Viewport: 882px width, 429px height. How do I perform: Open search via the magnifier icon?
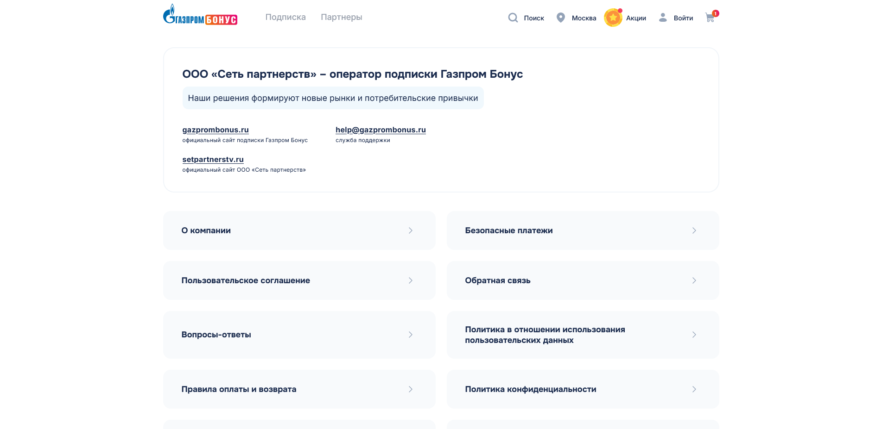point(513,17)
